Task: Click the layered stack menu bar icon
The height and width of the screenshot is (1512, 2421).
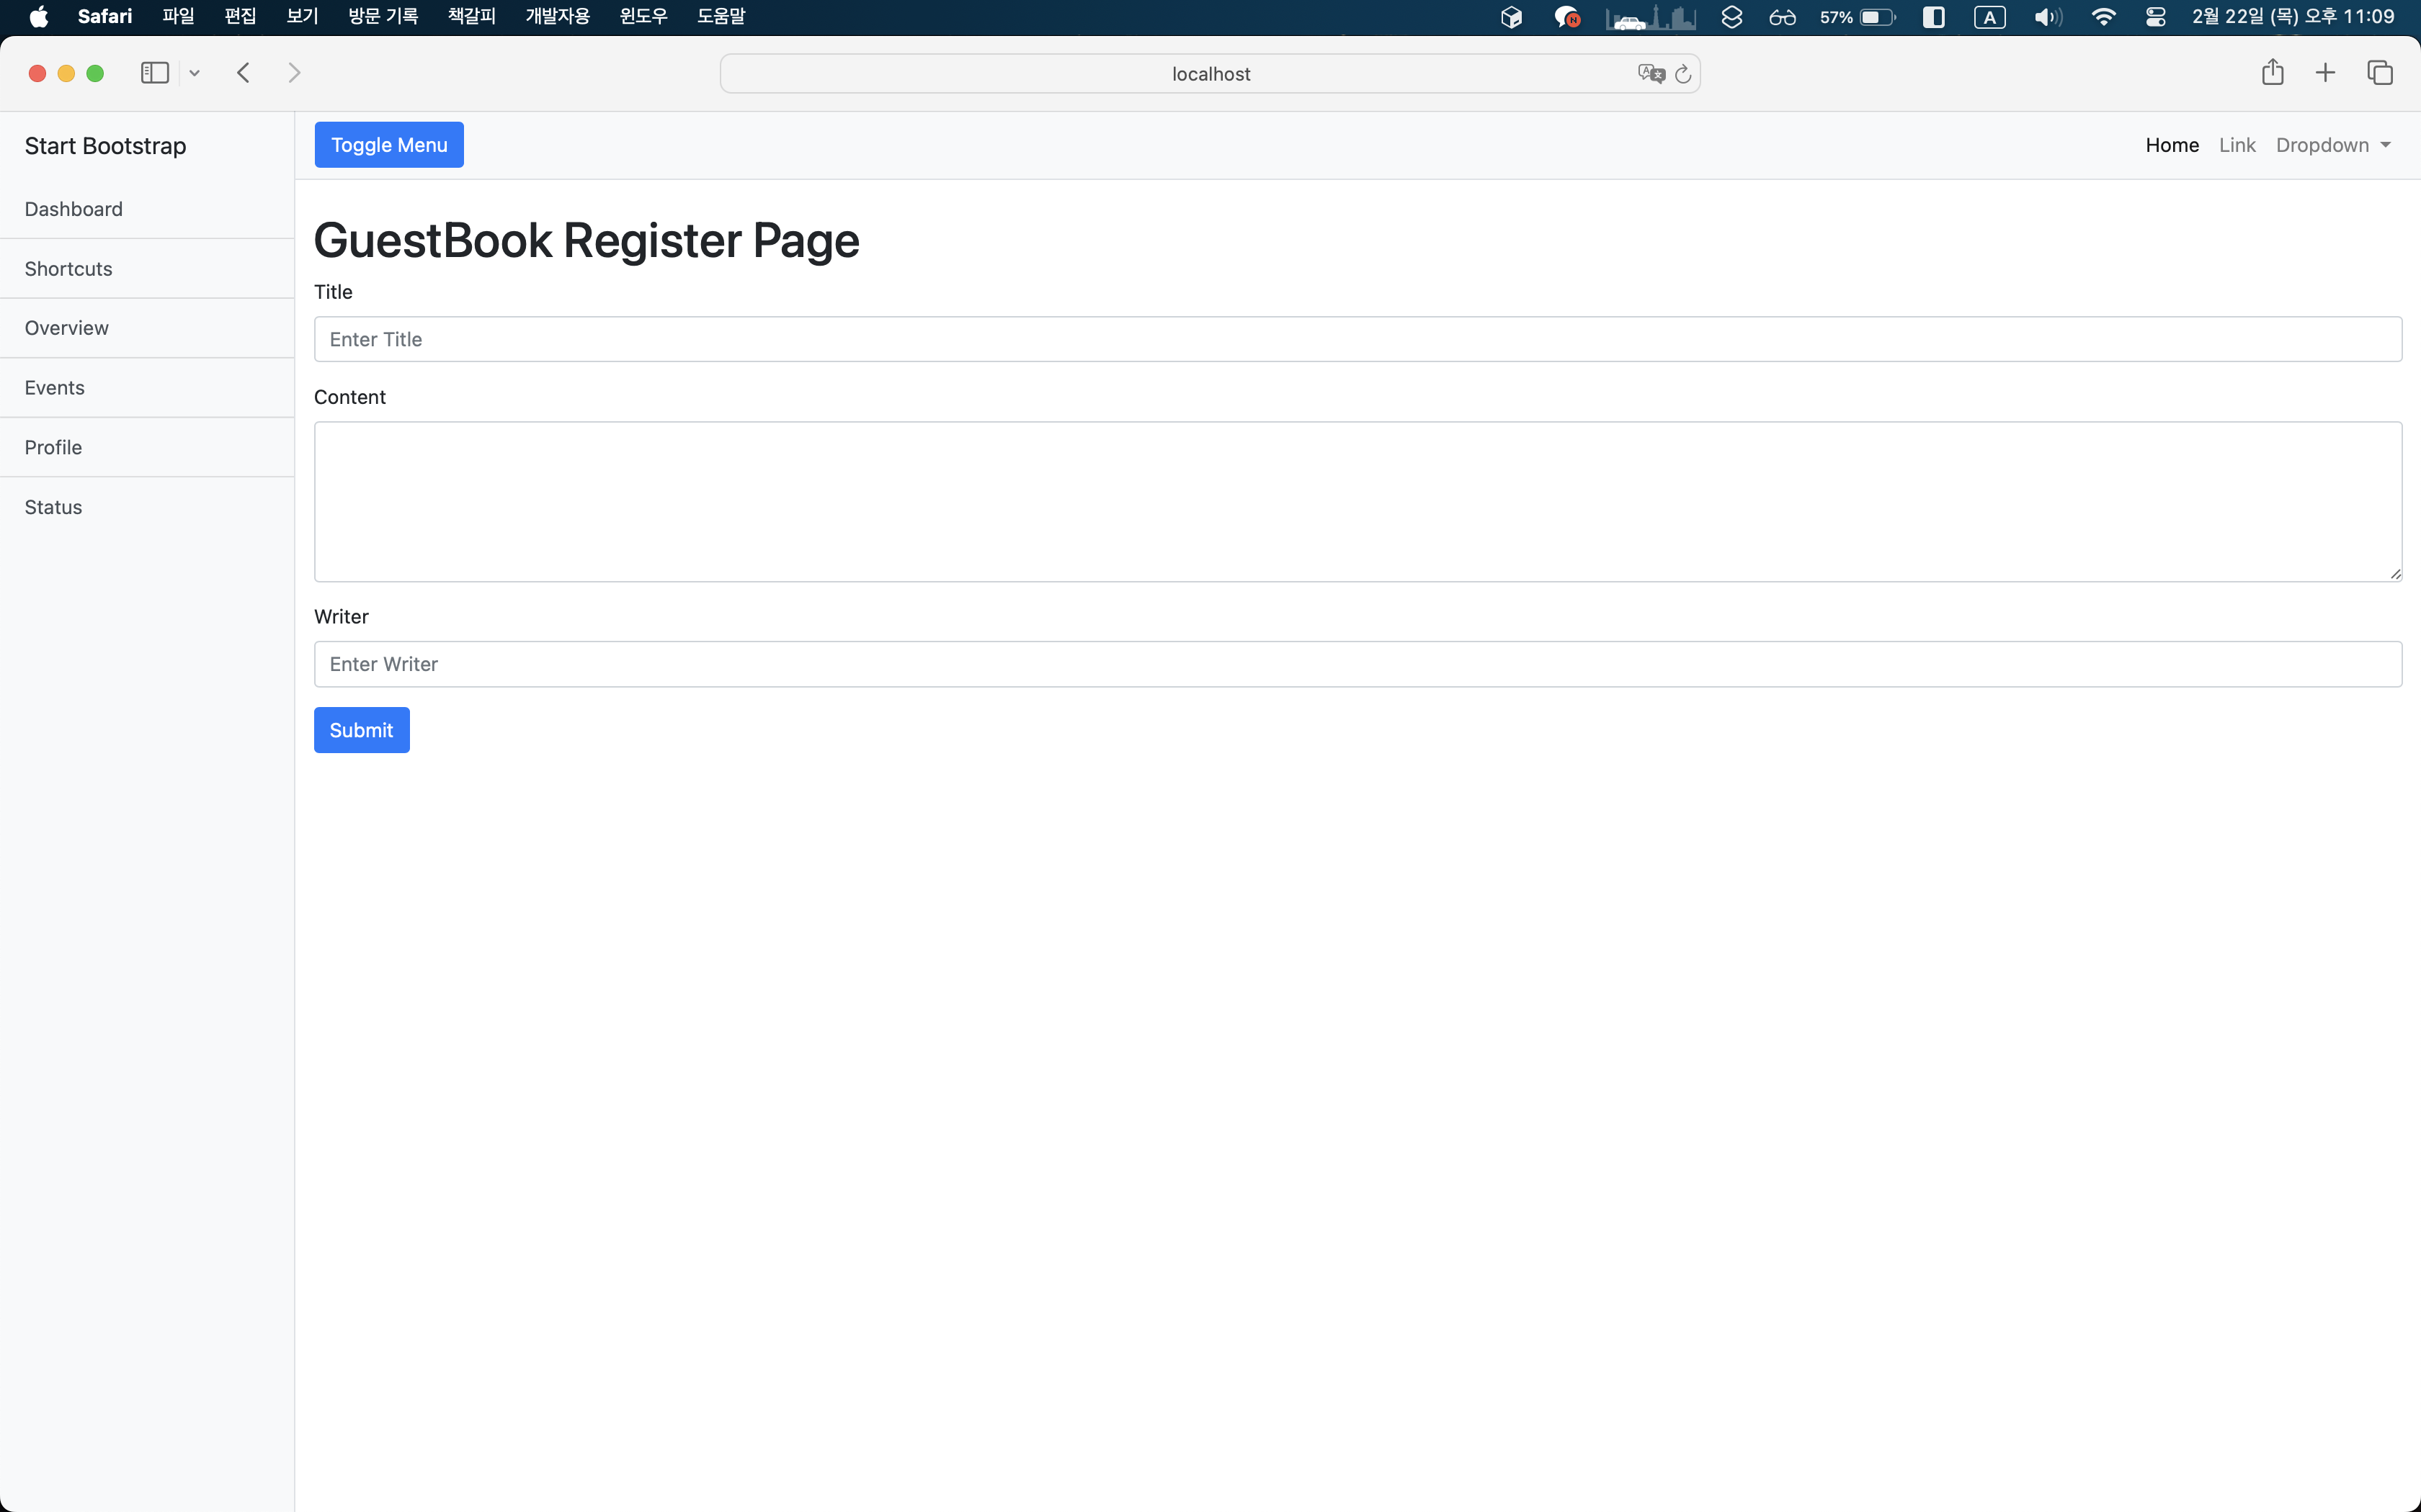Action: 1731,17
